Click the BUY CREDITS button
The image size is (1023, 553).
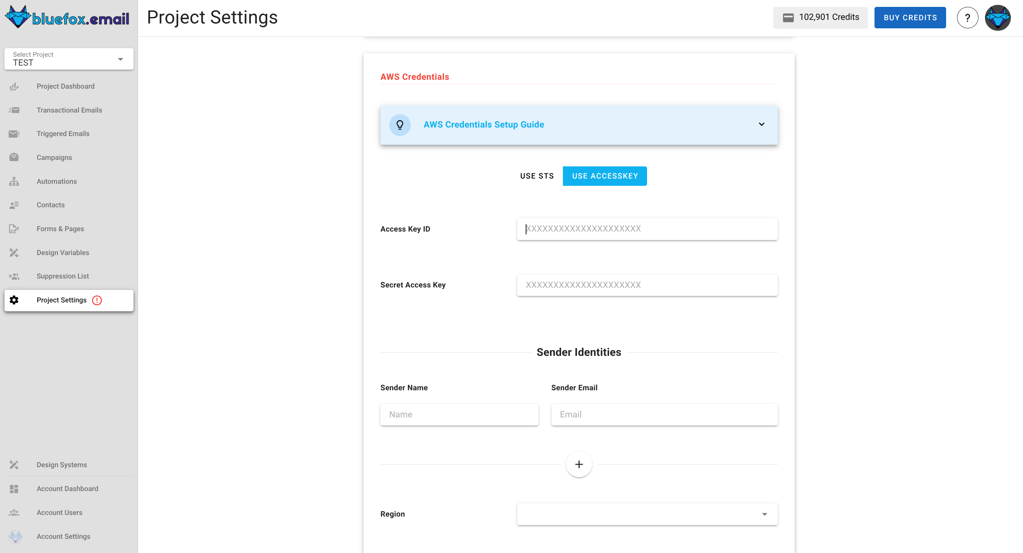point(910,17)
